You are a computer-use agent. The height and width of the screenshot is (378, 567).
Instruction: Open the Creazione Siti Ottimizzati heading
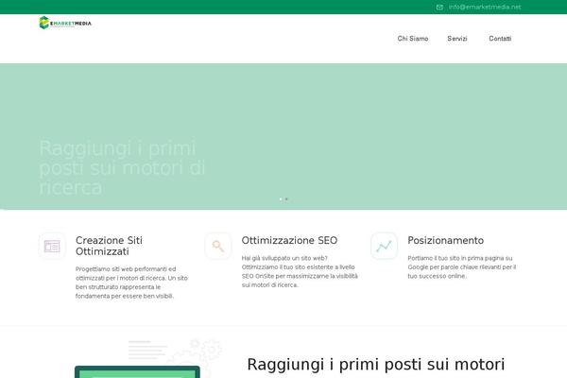[x=110, y=246]
